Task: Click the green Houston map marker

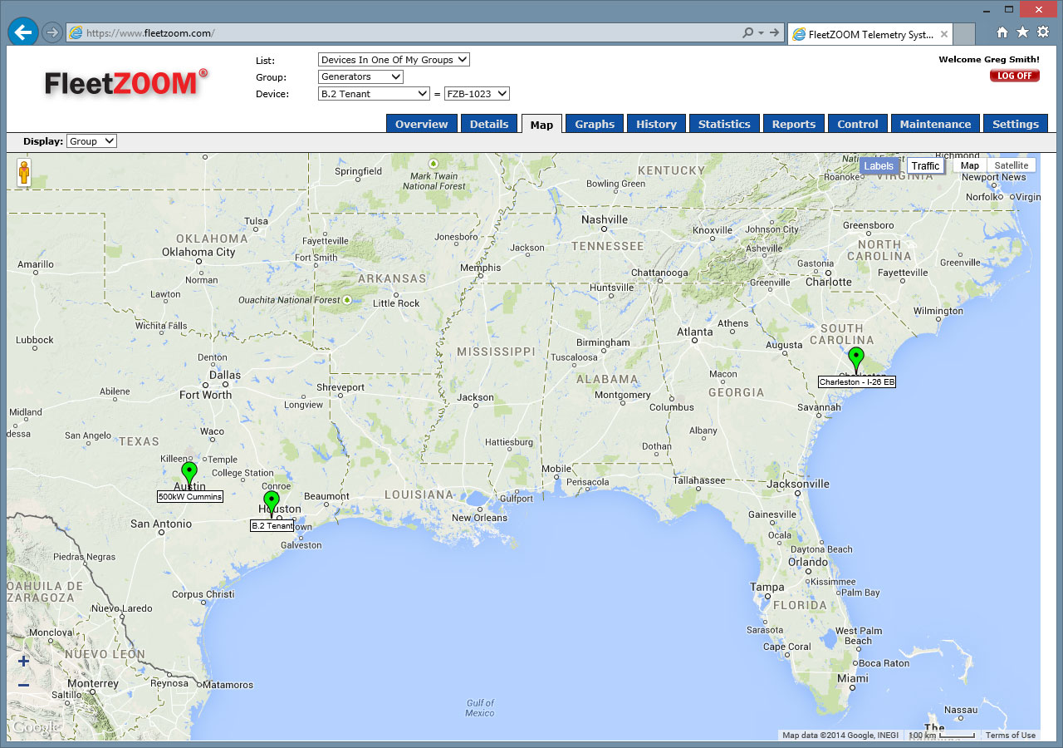Action: click(x=272, y=503)
